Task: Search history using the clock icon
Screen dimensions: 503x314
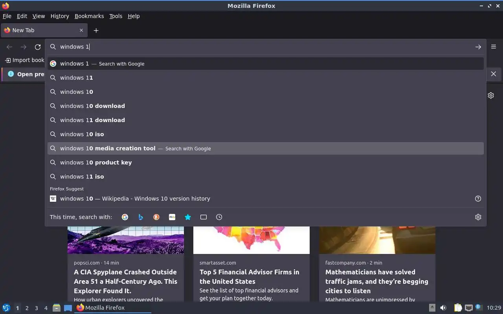Action: [x=219, y=217]
